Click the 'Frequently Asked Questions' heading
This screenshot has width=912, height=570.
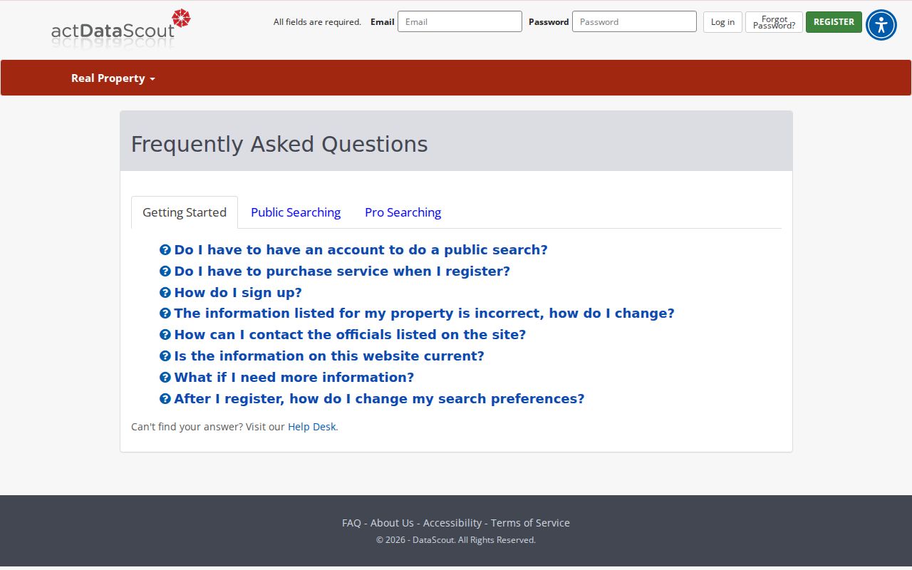pyautogui.click(x=279, y=144)
